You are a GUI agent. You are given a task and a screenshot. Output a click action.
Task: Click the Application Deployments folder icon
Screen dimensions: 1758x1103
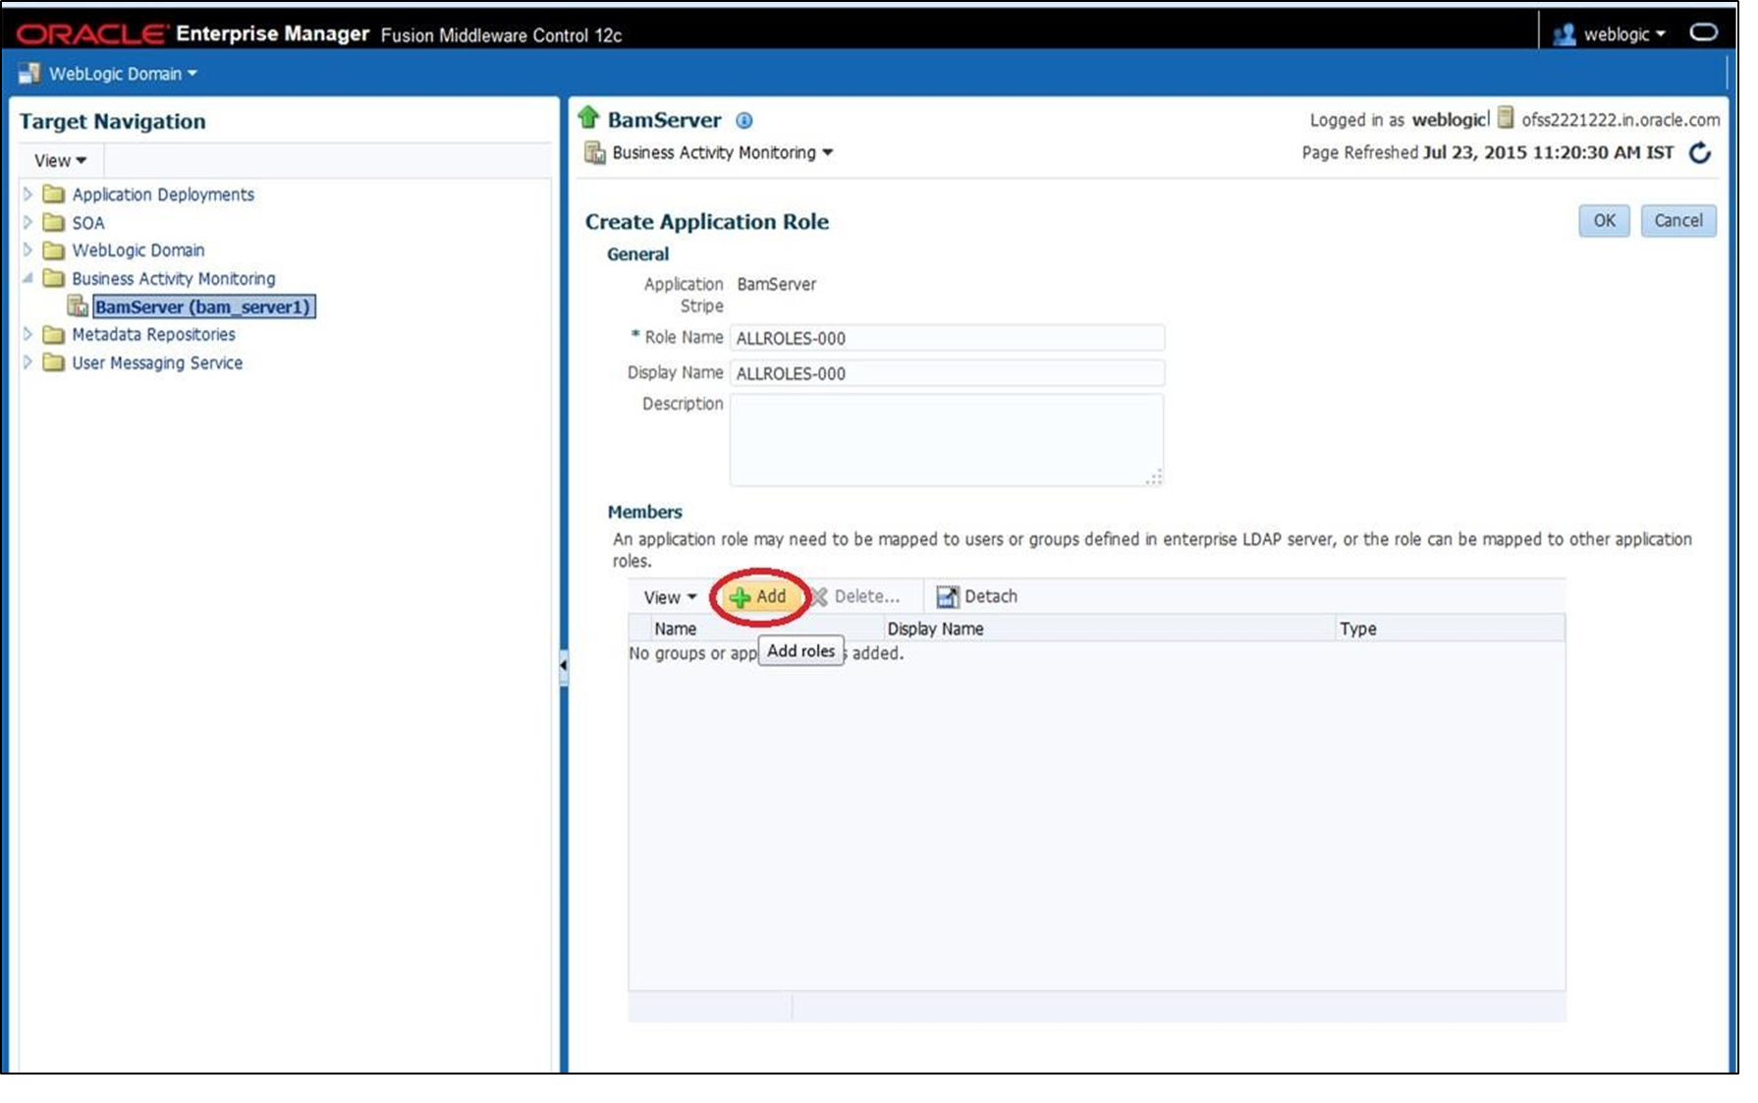tap(54, 194)
